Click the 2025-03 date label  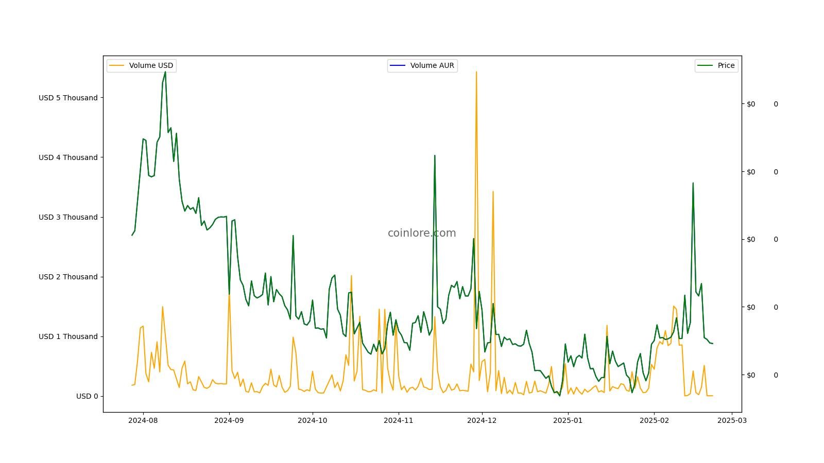(x=732, y=420)
